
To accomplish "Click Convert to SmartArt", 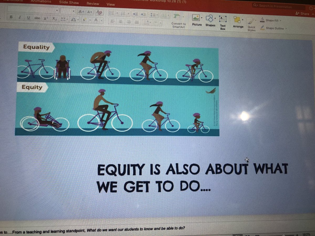I will (x=178, y=22).
